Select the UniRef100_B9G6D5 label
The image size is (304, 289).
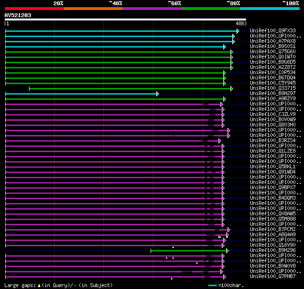[273, 62]
